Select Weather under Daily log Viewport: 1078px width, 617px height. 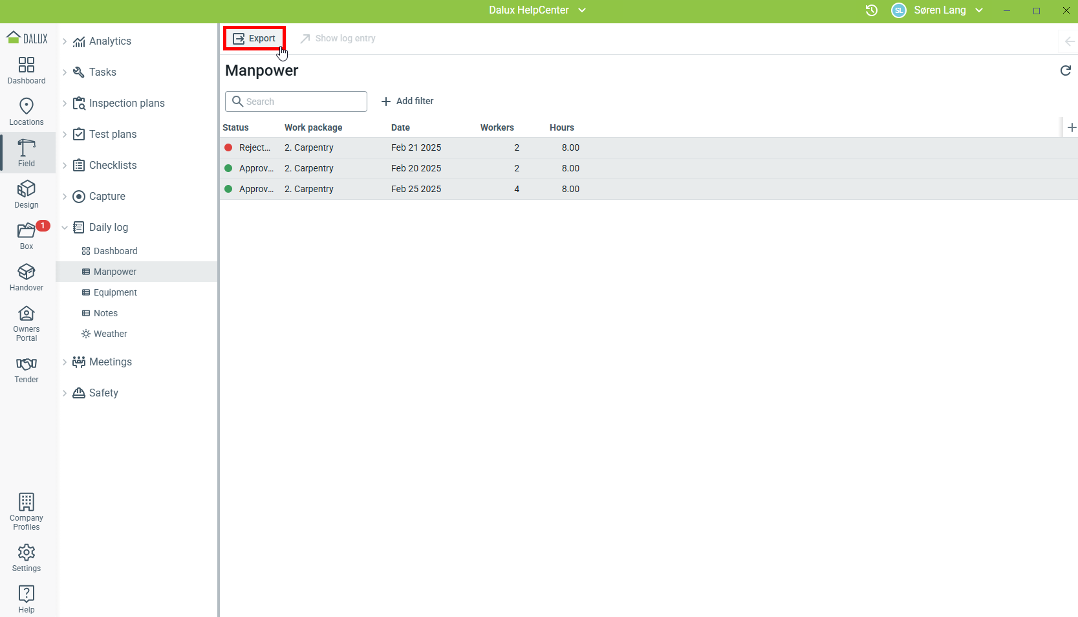(x=110, y=334)
